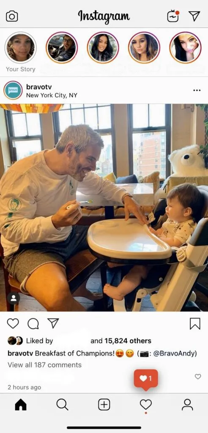Tap the comment speech bubble icon
Screen dimensions: 208x433
(33, 323)
